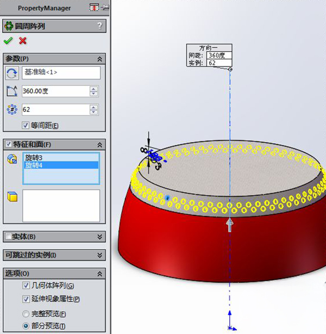This screenshot has width=326, height=334.
Task: Toggle the geometry pattern checkbox
Action: (26, 286)
